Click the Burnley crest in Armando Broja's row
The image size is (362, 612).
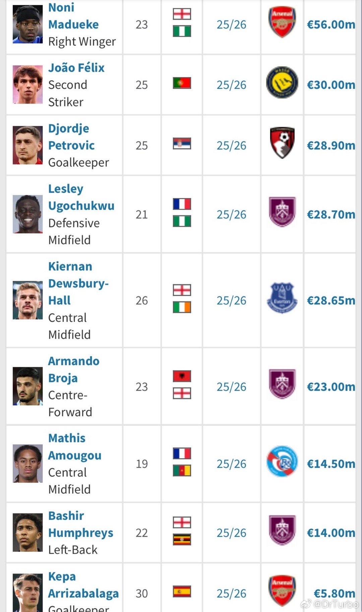click(x=282, y=384)
